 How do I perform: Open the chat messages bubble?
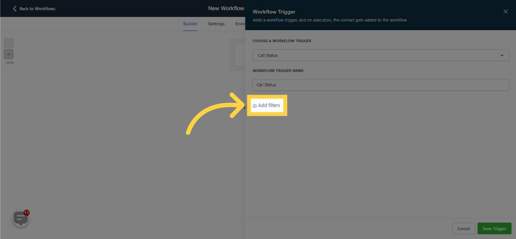pos(20,218)
